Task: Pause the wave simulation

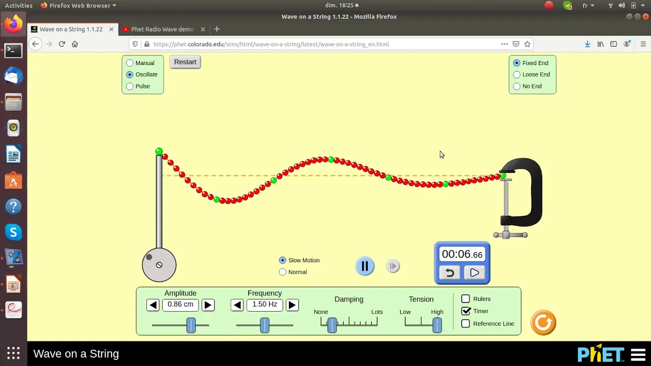Action: pyautogui.click(x=365, y=266)
